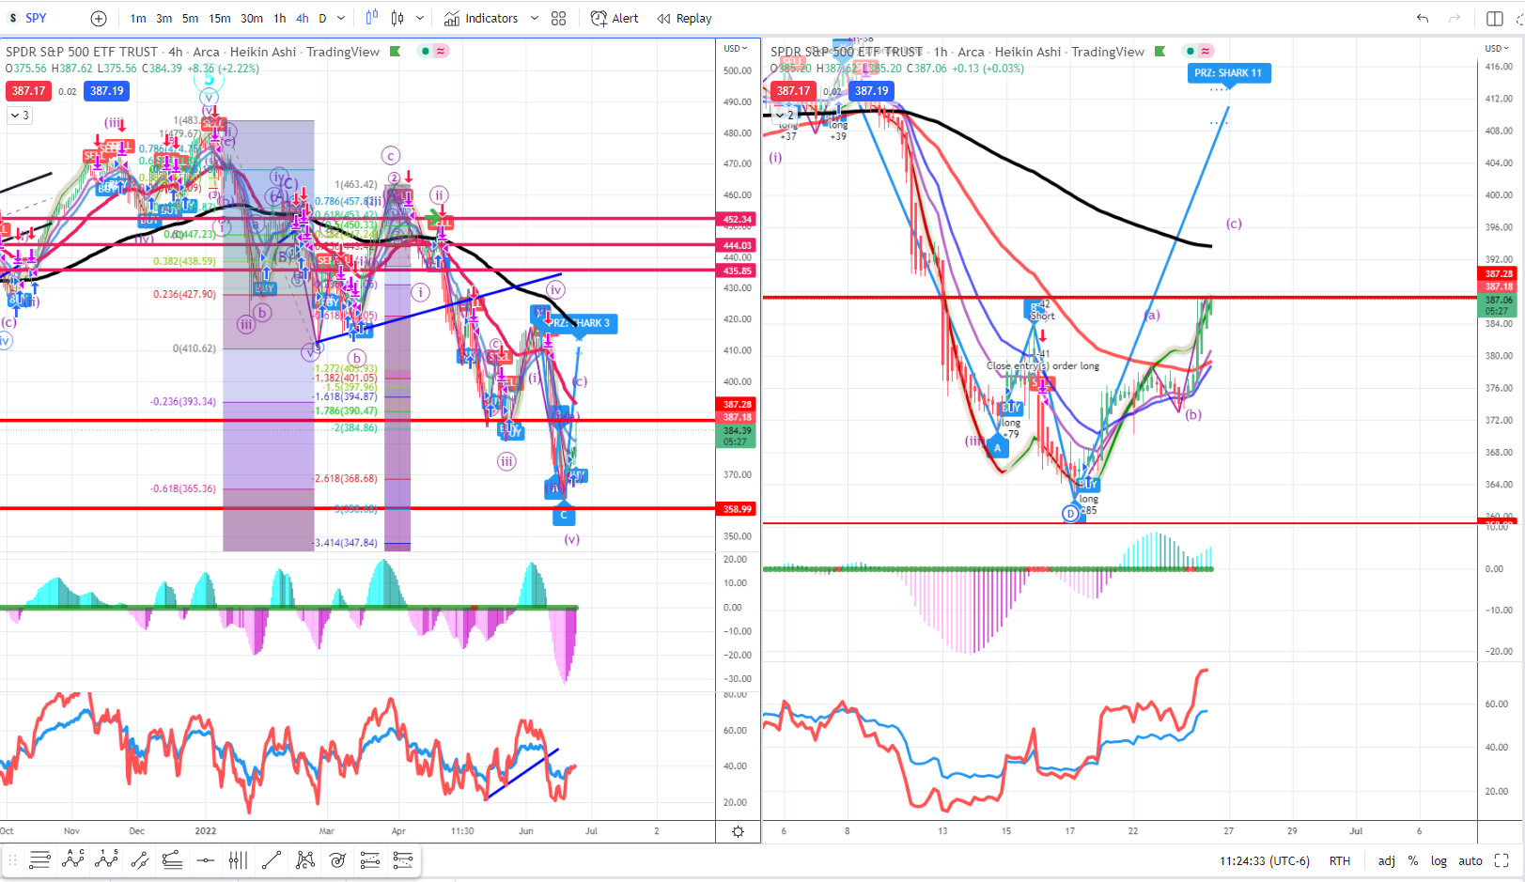Switch to the 1h timeframe
The height and width of the screenshot is (882, 1525).
[280, 18]
